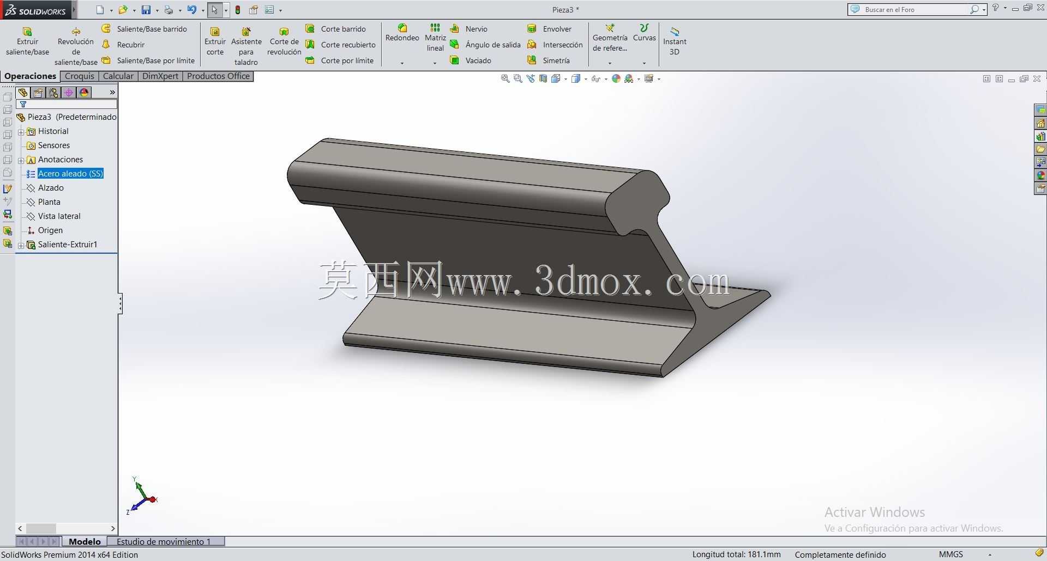Open the View Palette task pane tab
Viewport: 1047px width, 561px height.
[x=1040, y=162]
